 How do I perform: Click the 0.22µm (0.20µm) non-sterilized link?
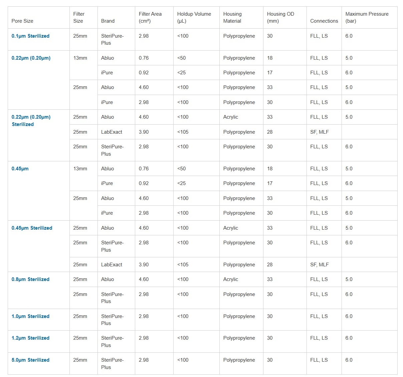[x=31, y=58]
